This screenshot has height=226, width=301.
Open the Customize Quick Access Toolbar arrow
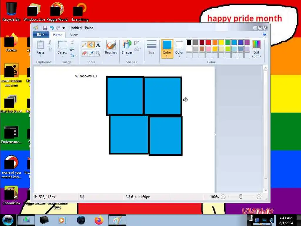(x=63, y=28)
